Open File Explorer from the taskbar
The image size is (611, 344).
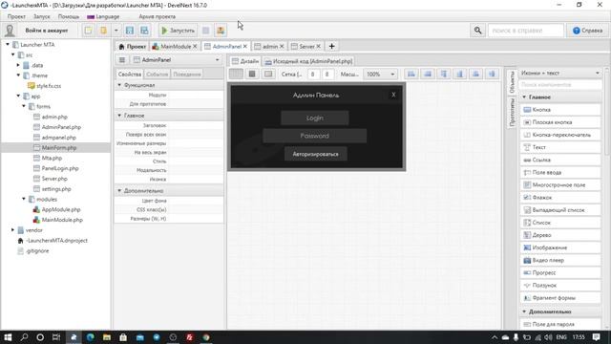pos(106,337)
